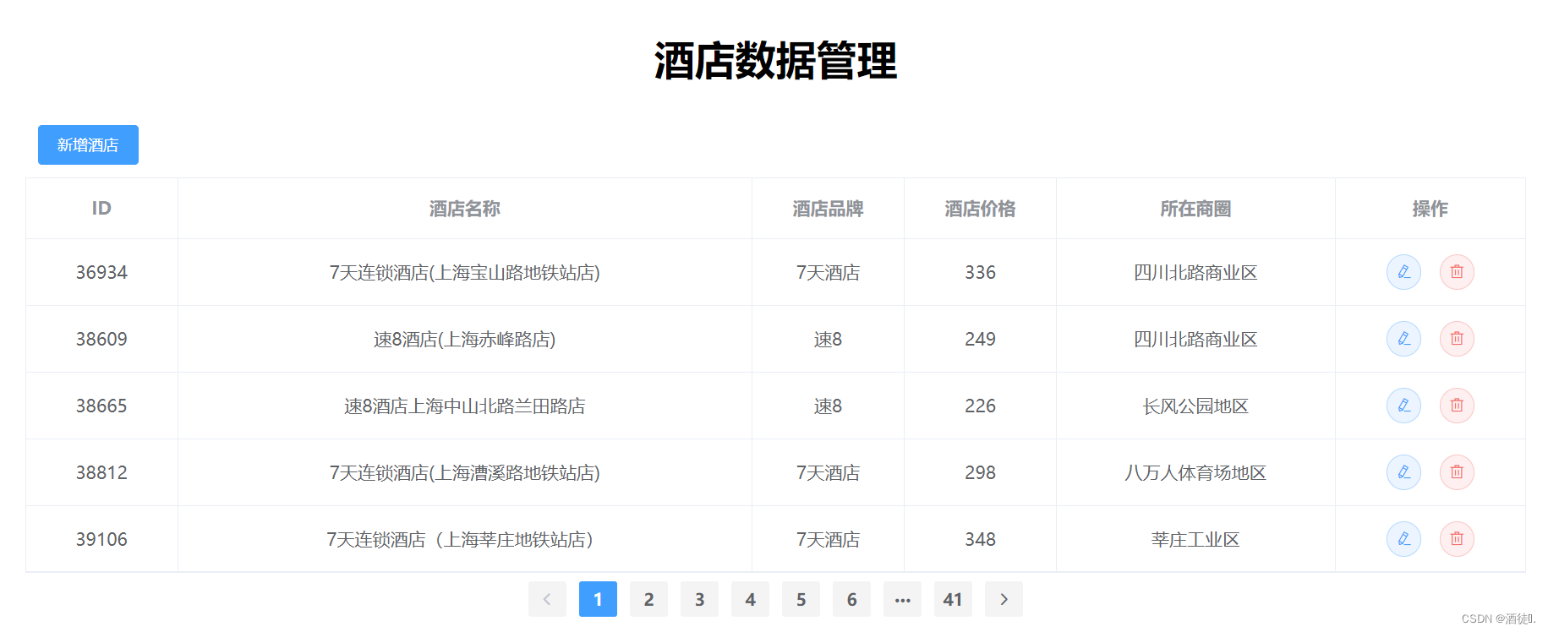Viewport: 1548px width, 632px height.
Task: Click the 酒店数据管理 page title
Action: pyautogui.click(x=775, y=61)
